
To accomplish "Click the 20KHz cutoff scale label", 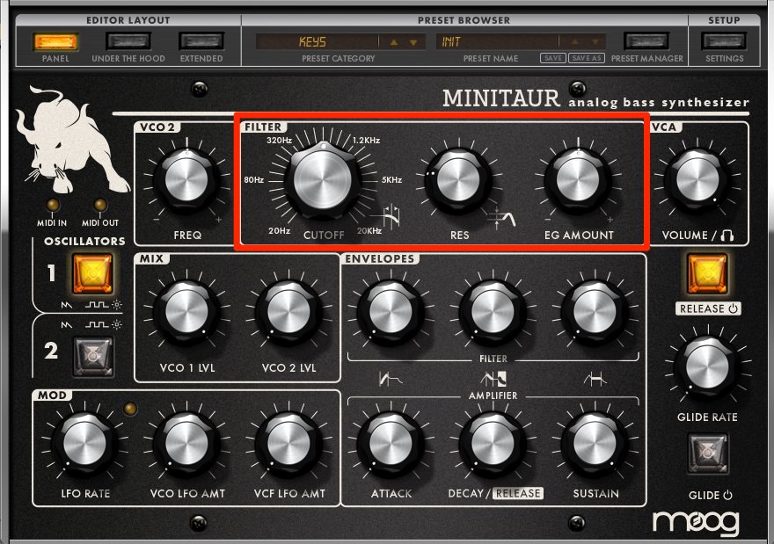I will tap(369, 231).
